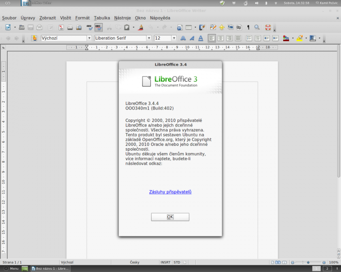Click the Insert Table icon
The height and width of the screenshot is (272, 341).
[188, 27]
